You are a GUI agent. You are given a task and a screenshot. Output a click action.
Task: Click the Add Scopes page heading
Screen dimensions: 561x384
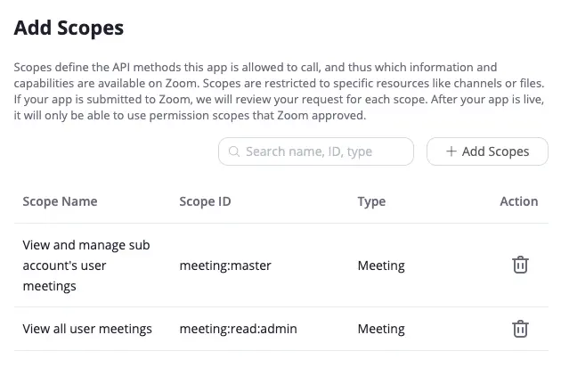pos(69,28)
